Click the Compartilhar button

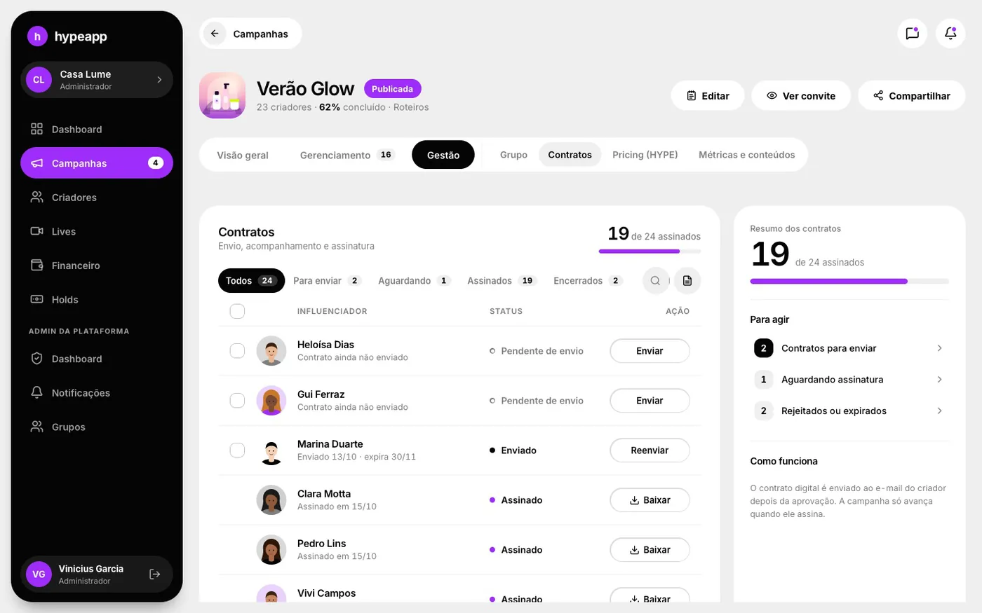911,96
